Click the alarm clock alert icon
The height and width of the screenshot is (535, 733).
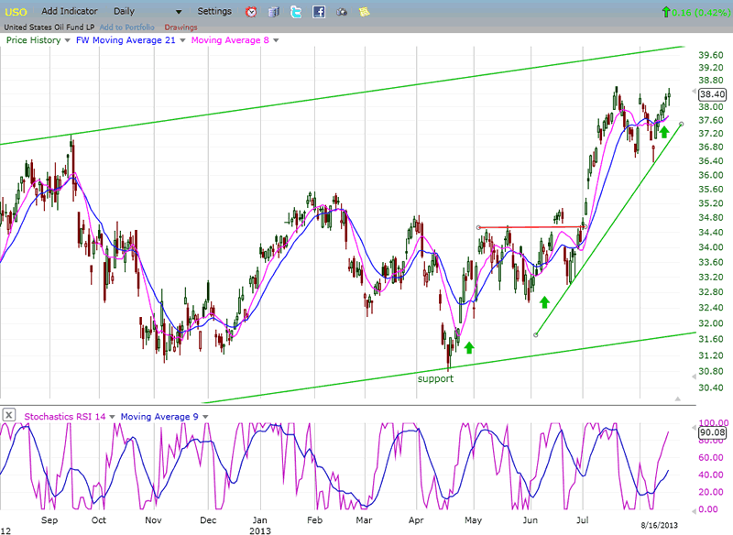(x=252, y=12)
